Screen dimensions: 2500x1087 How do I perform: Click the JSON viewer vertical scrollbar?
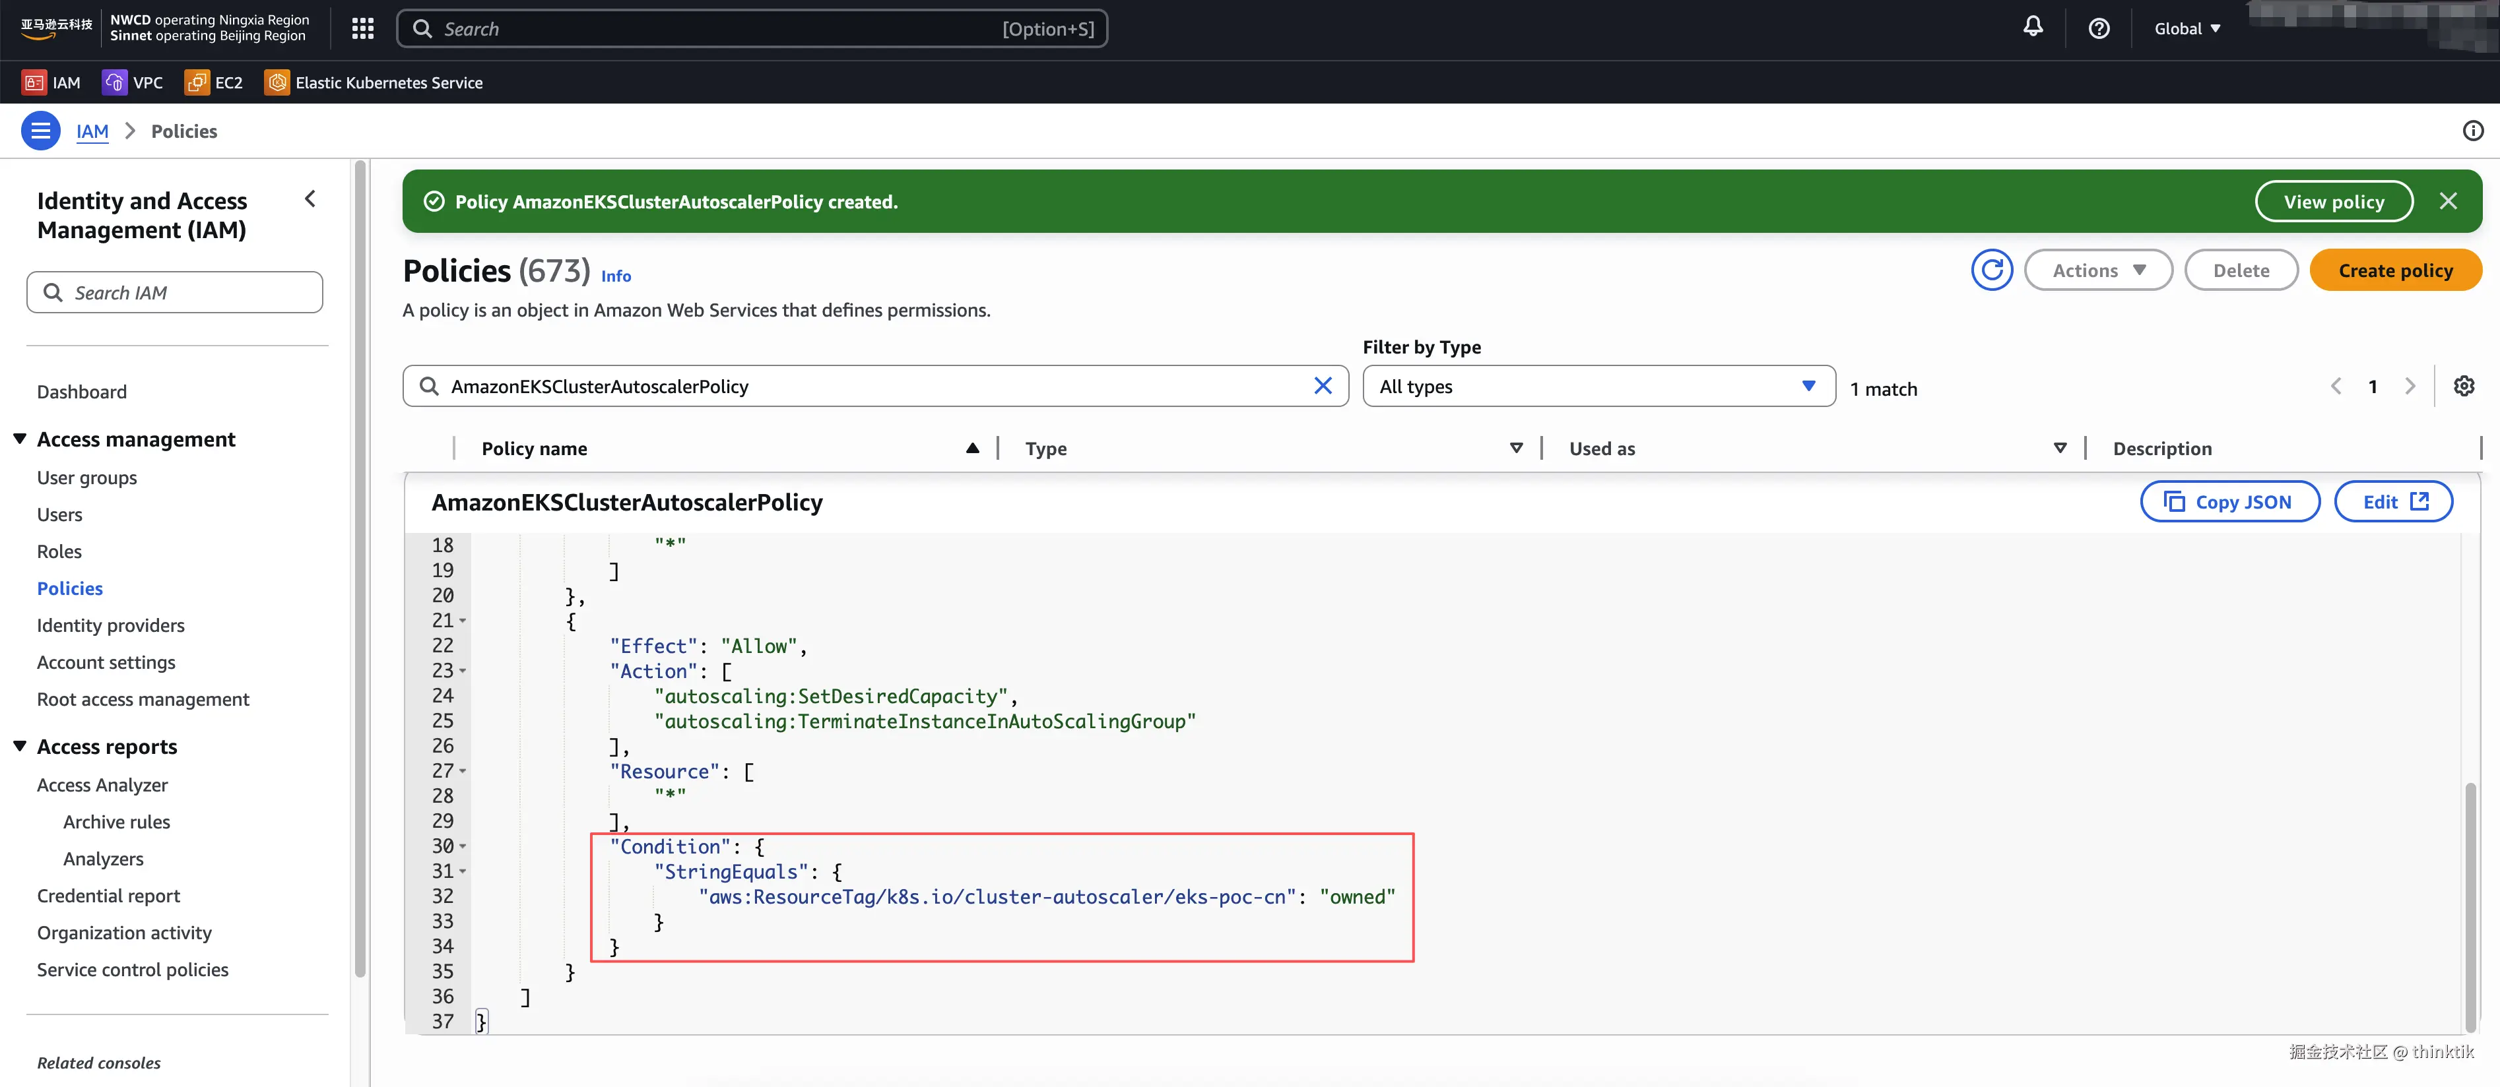[x=2469, y=902]
